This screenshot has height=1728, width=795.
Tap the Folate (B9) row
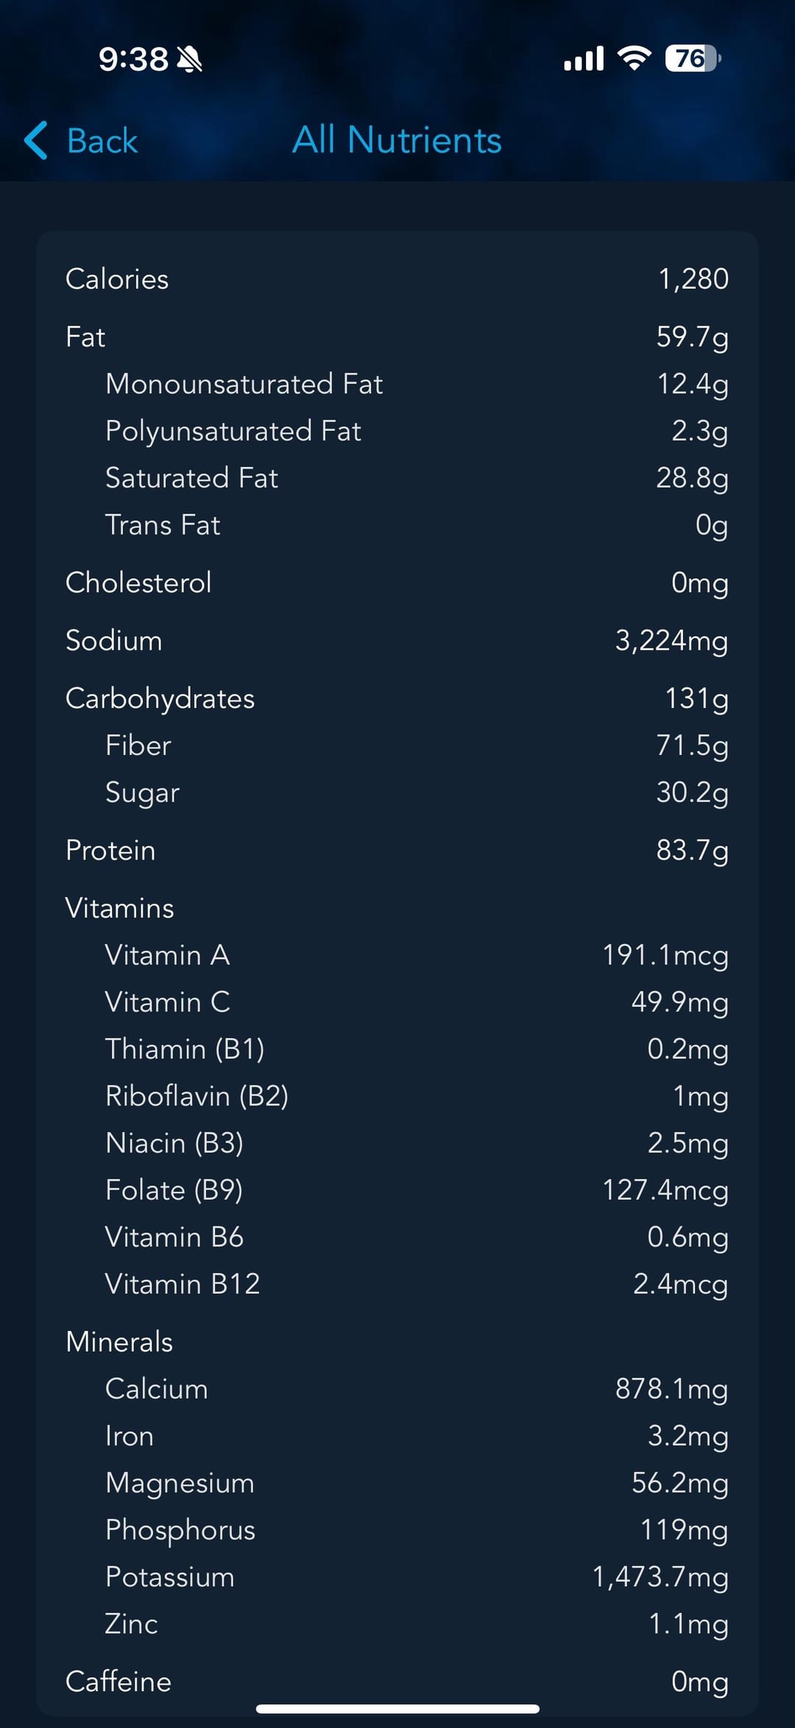tap(397, 1190)
